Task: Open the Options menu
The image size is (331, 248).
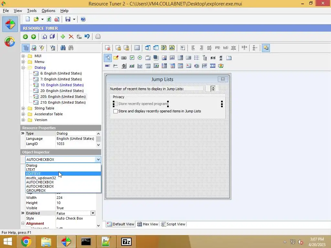Action: [x=48, y=11]
